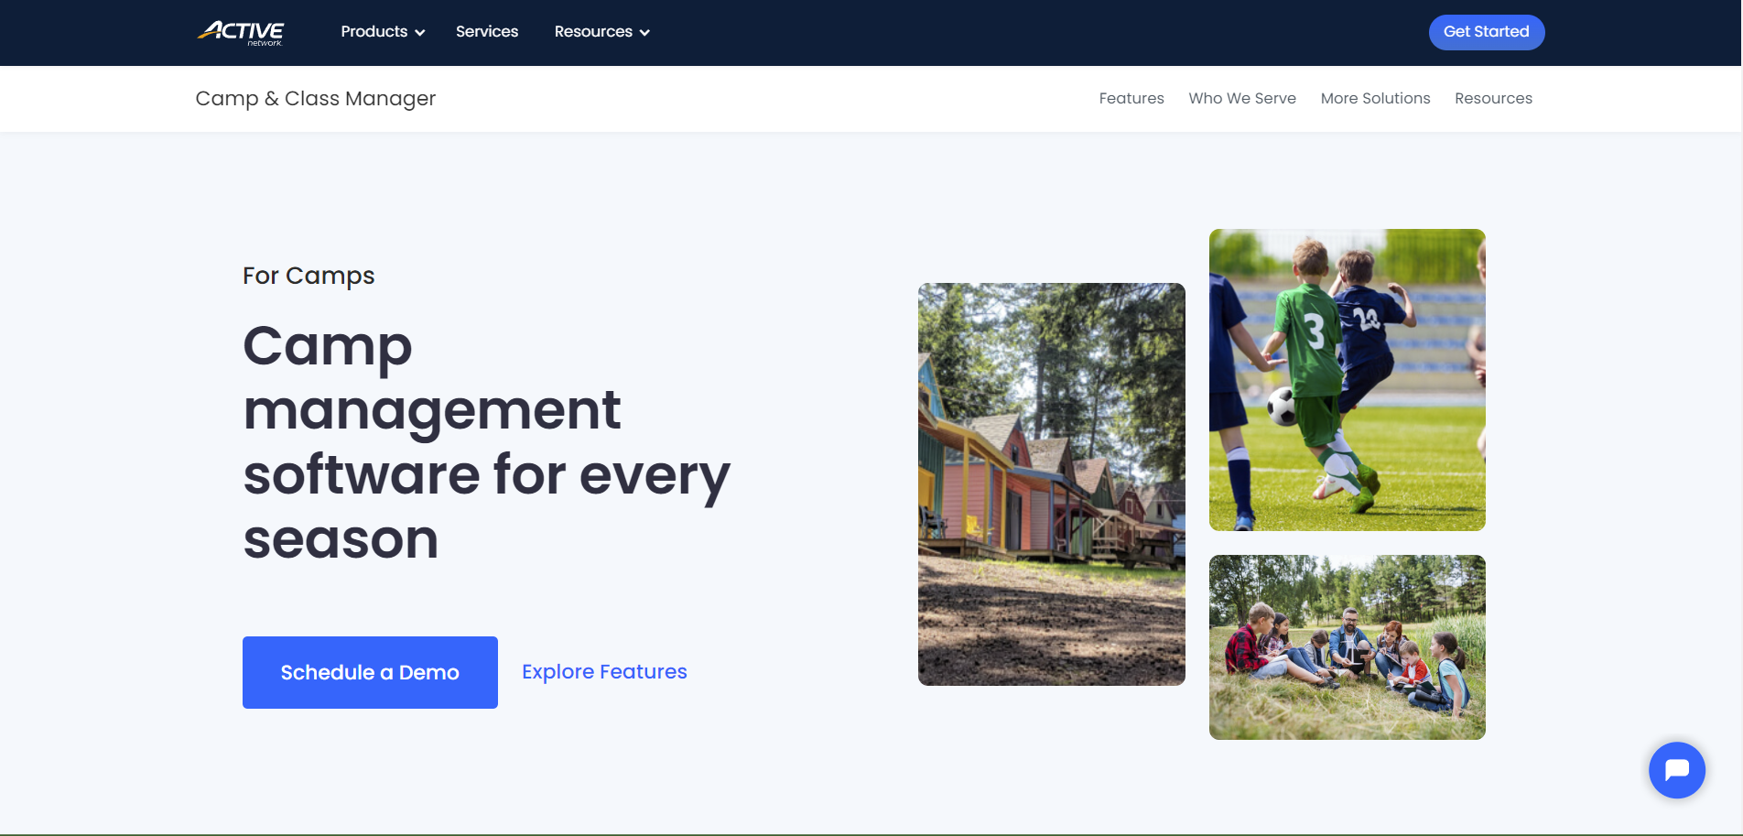Open the live chat bubble

pos(1676,770)
